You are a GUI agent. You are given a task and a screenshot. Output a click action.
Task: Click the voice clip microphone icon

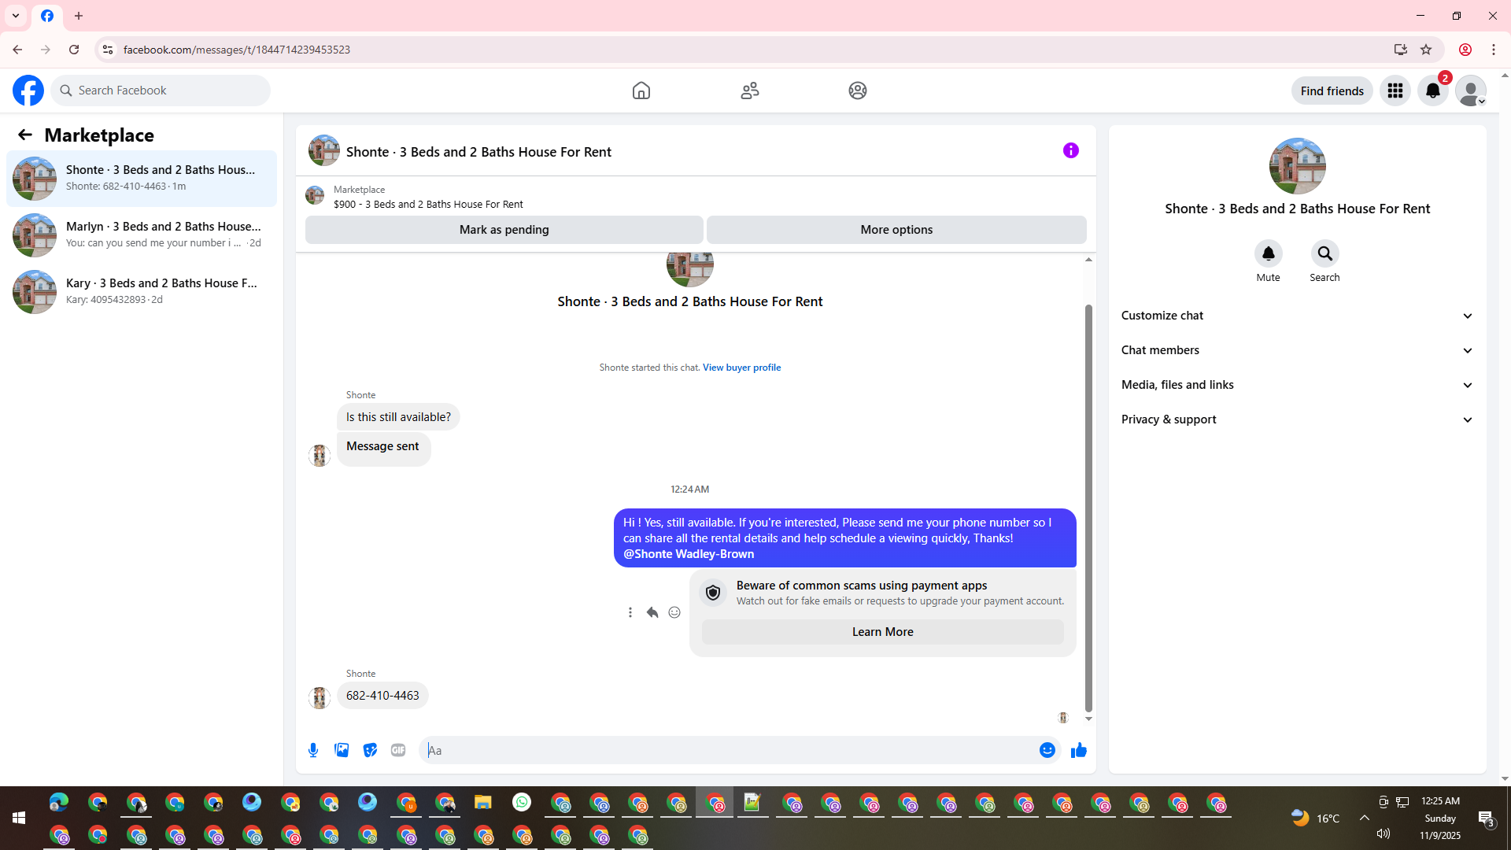pos(313,750)
